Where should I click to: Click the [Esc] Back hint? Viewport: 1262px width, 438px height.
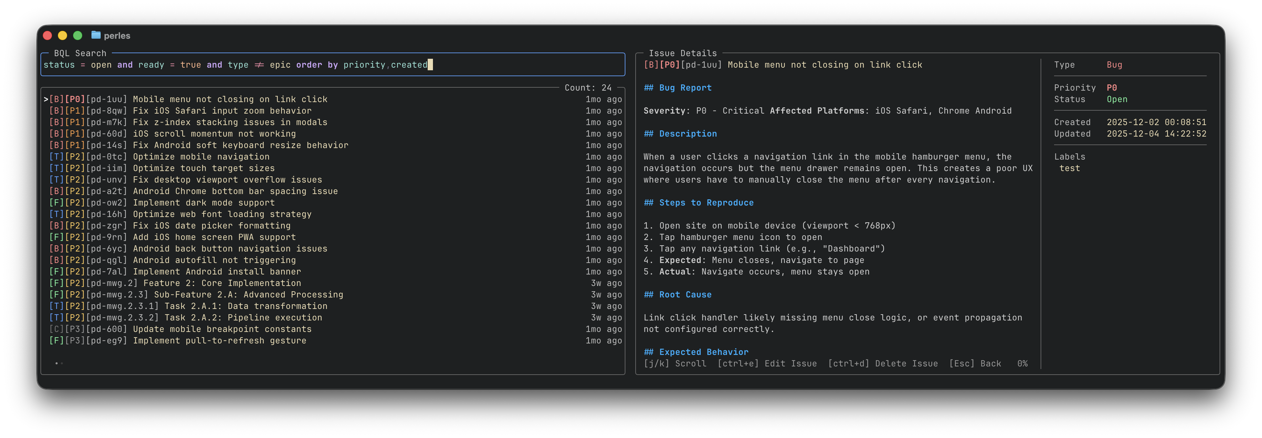975,364
